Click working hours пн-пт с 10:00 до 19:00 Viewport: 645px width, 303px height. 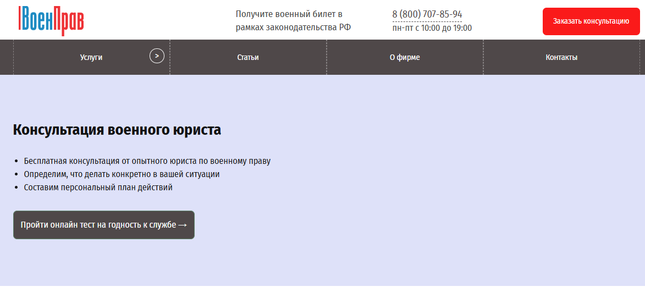click(432, 28)
